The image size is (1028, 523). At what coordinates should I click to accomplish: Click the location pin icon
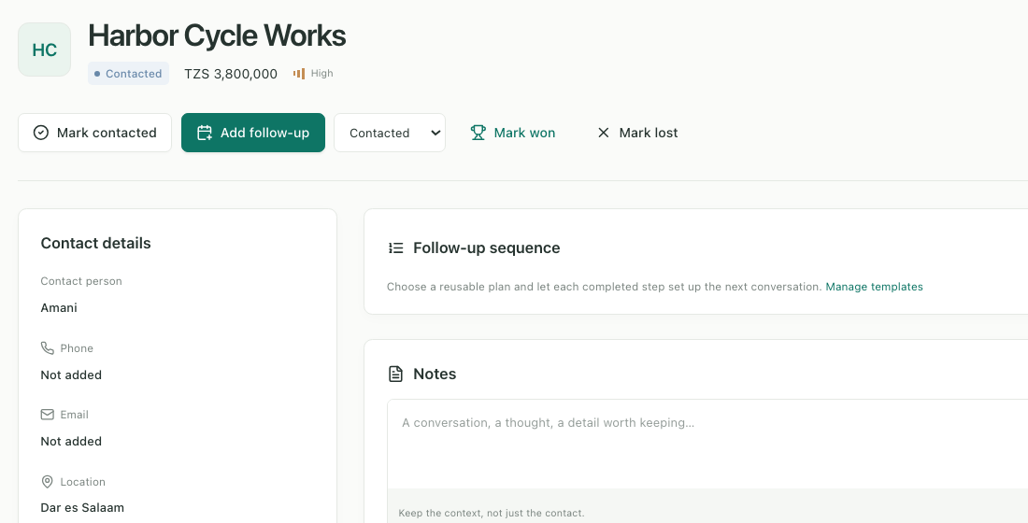[48, 482]
